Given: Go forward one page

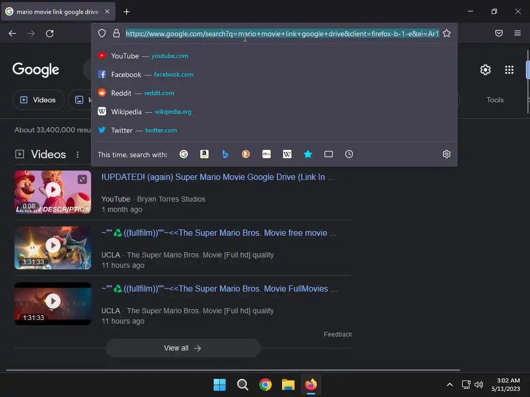Looking at the screenshot, I should (31, 34).
